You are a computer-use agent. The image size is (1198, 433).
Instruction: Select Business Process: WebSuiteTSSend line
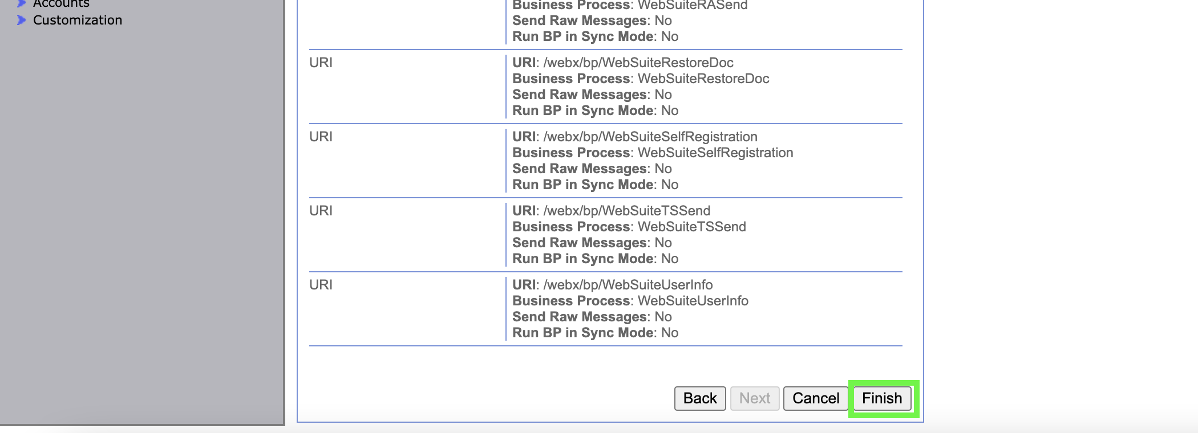coord(629,227)
